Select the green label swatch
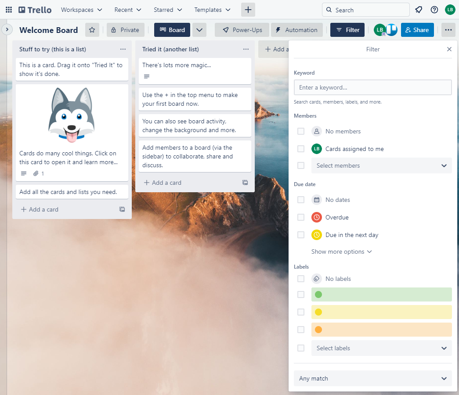459x395 pixels. point(381,294)
